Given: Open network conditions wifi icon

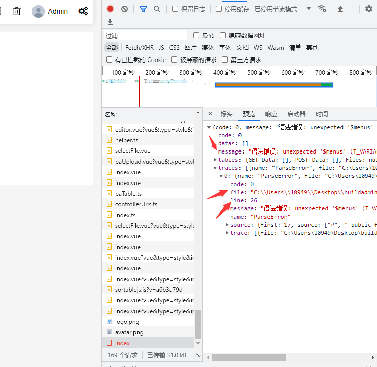Looking at the screenshot, I should [322, 9].
